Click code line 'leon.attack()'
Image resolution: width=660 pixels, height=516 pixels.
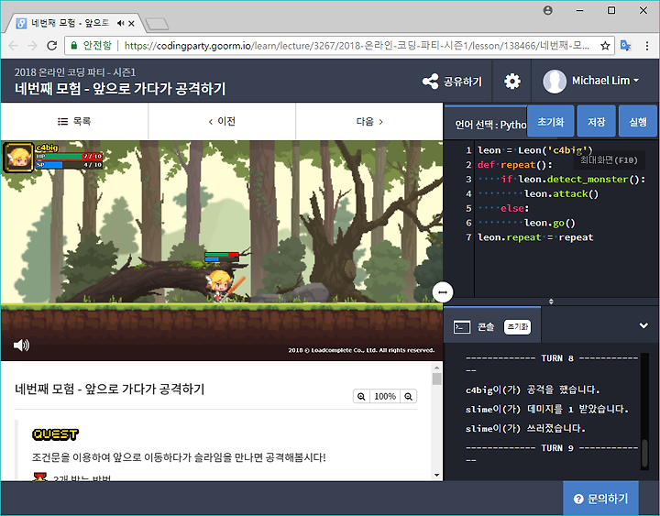click(561, 193)
